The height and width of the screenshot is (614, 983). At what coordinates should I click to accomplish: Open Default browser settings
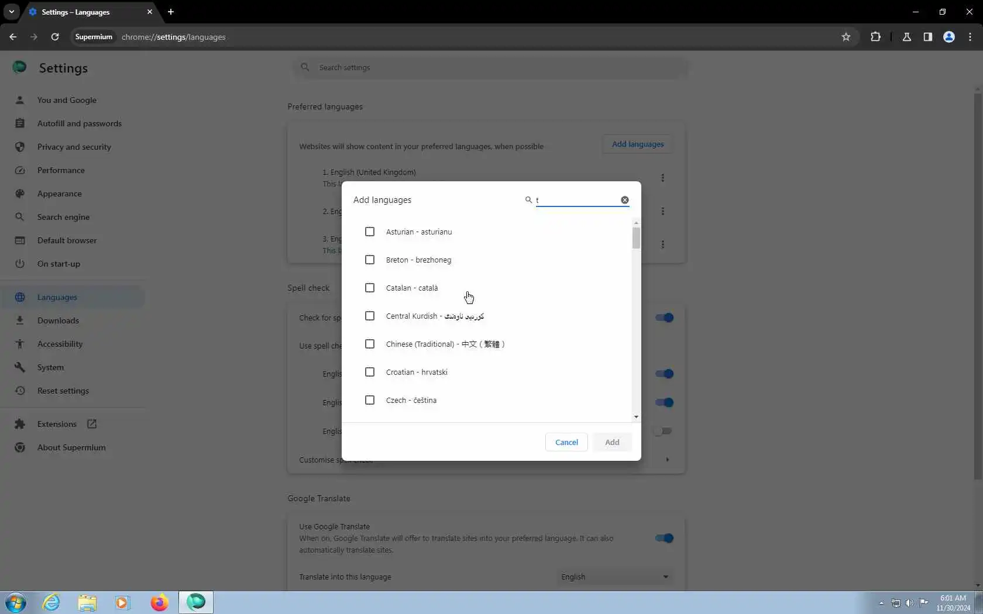click(67, 240)
